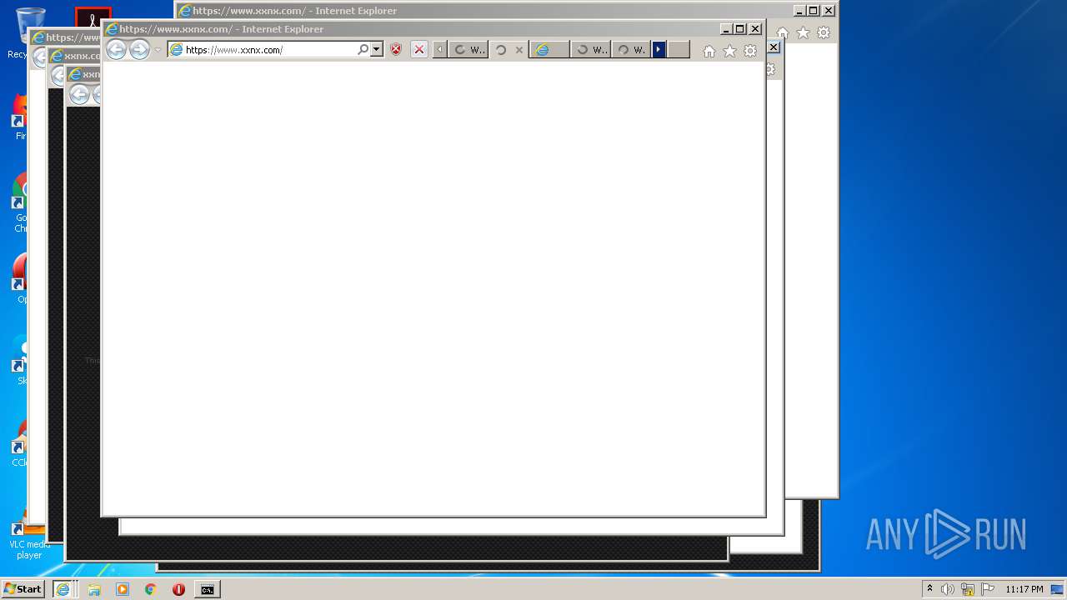Switch to the loading 'W..' tab after the IE icon tab
Image resolution: width=1067 pixels, height=600 pixels.
pyautogui.click(x=591, y=49)
